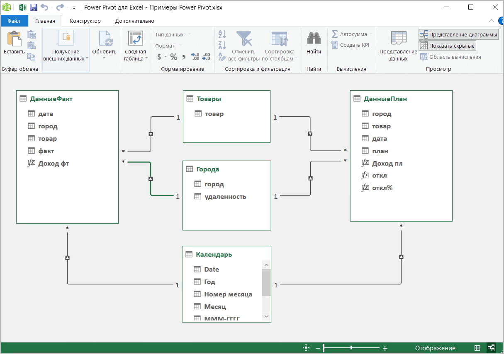Screen dimensions: 504x354
Task: Click the zoom in plus button
Action: (x=385, y=348)
